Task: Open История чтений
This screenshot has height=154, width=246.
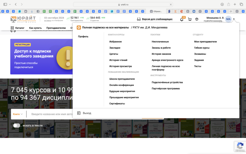Action: click(118, 60)
